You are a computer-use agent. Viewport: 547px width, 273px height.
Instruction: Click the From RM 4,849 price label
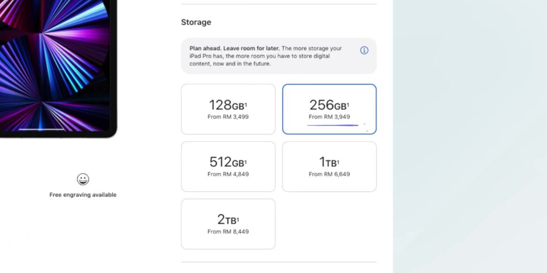pos(228,174)
